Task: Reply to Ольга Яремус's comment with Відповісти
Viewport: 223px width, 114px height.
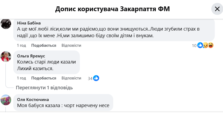Action: [71, 78]
